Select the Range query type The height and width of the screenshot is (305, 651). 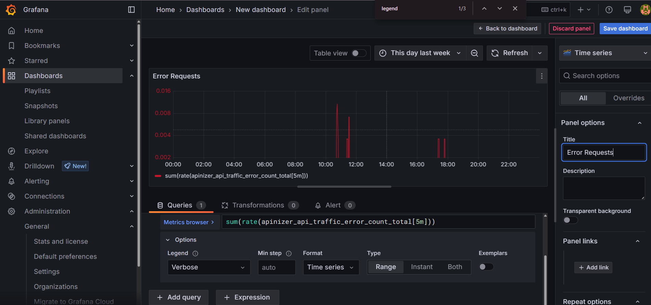click(x=386, y=267)
